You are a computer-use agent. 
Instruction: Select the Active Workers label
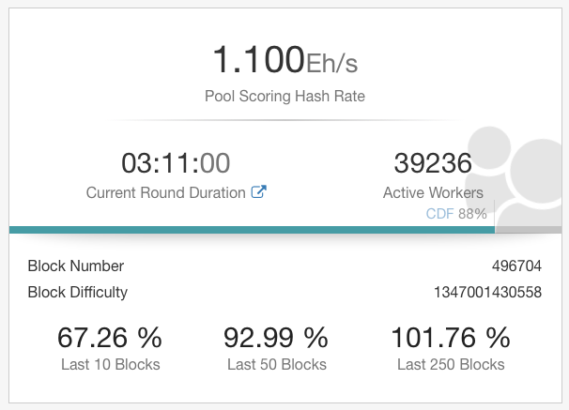pyautogui.click(x=433, y=192)
